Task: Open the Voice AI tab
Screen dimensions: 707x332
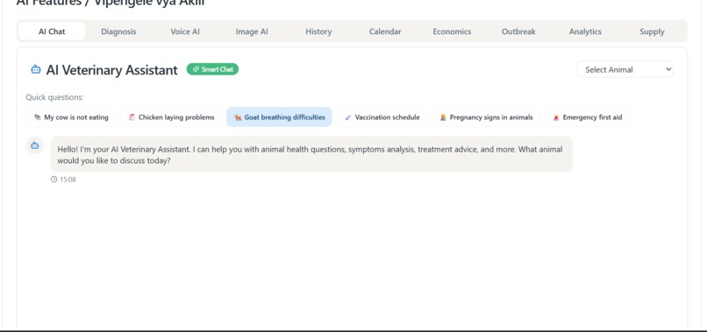Action: click(x=185, y=32)
